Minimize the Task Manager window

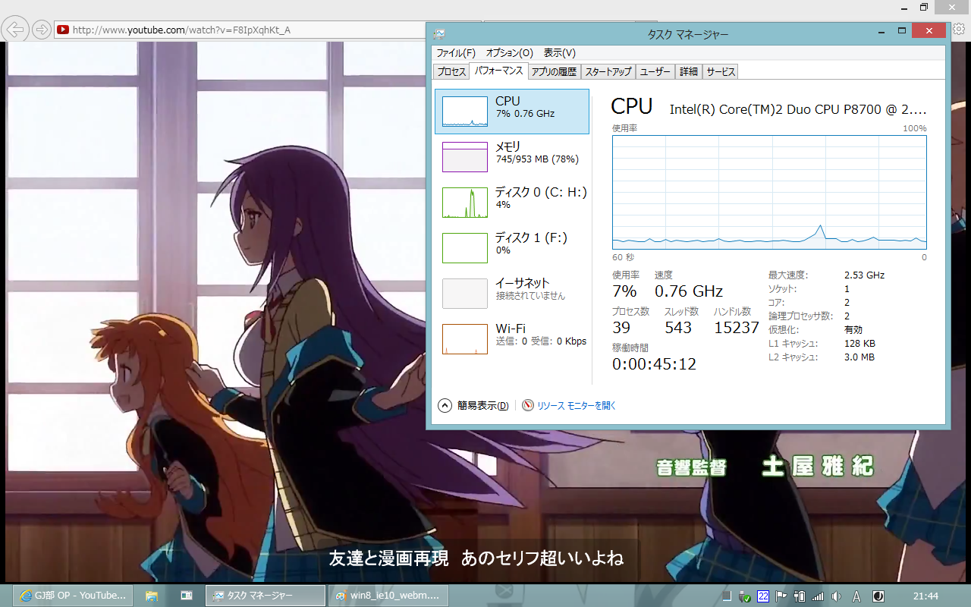[880, 31]
